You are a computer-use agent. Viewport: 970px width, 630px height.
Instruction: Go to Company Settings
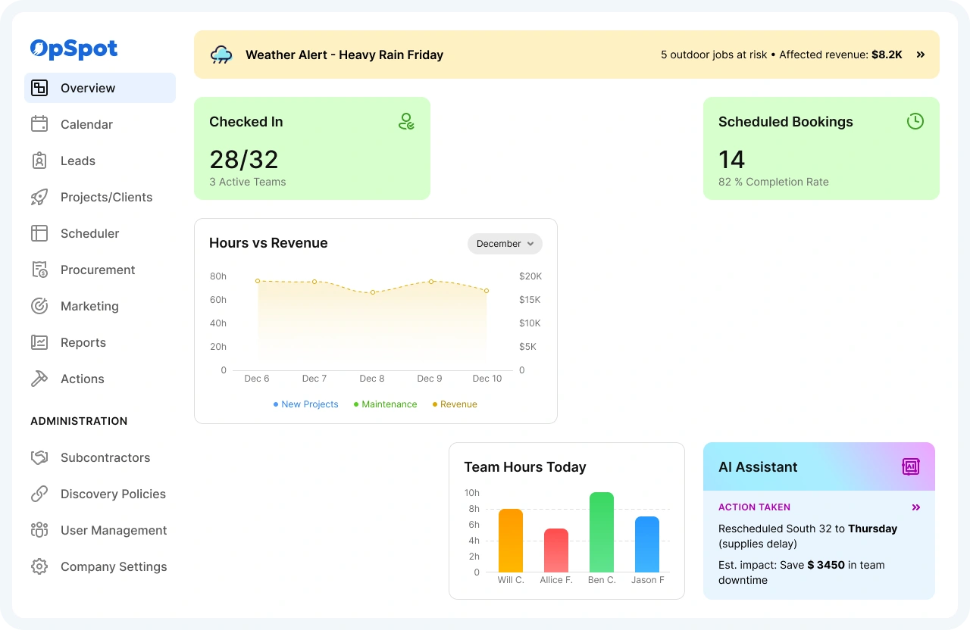point(114,566)
